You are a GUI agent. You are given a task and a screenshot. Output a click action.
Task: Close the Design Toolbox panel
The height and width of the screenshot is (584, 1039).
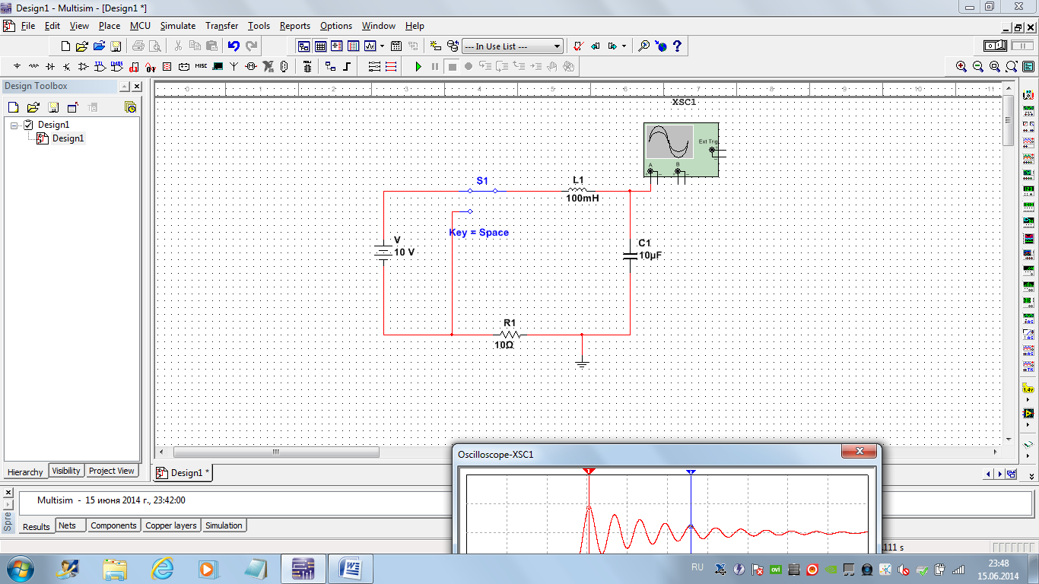137,87
